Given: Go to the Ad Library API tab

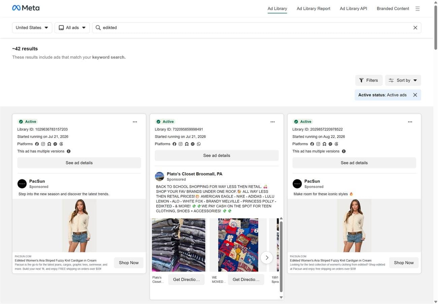Looking at the screenshot, I should click(353, 9).
